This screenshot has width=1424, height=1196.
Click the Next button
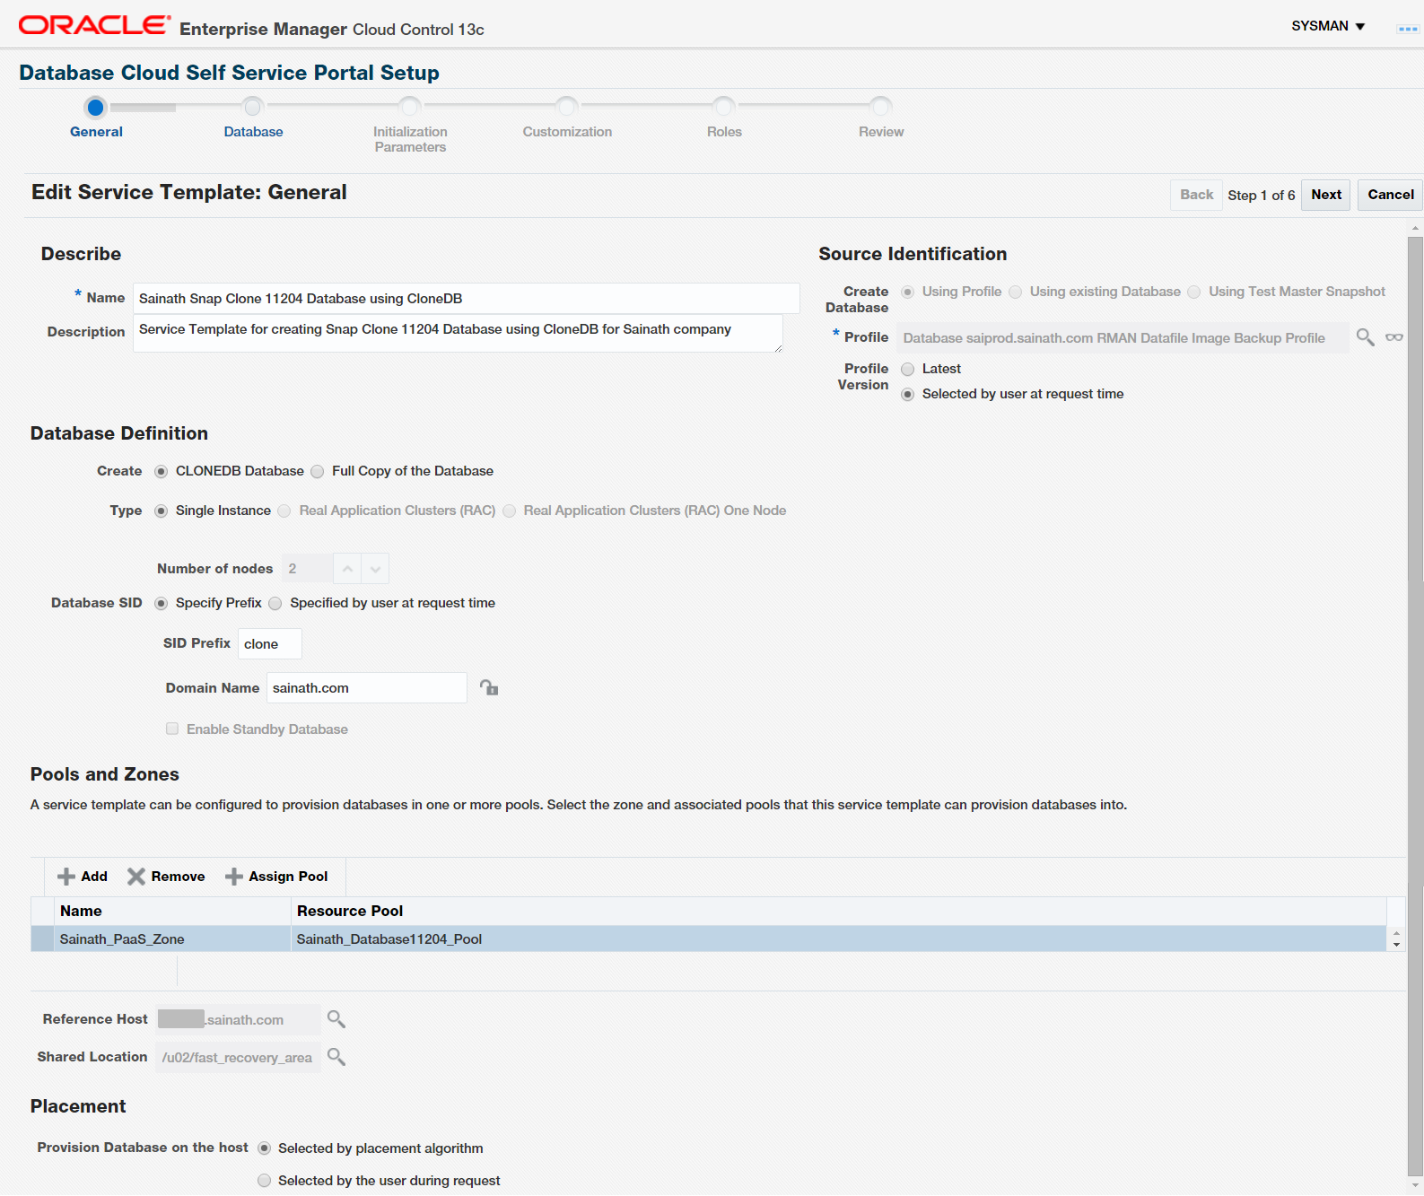[x=1326, y=195]
